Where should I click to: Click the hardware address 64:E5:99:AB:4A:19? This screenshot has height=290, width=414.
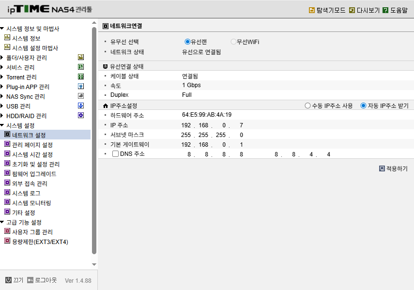207,115
